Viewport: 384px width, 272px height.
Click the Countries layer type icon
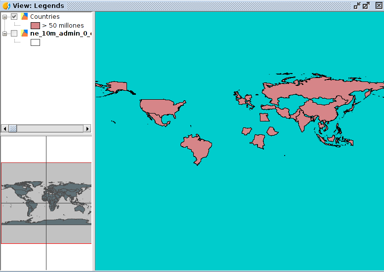point(24,17)
